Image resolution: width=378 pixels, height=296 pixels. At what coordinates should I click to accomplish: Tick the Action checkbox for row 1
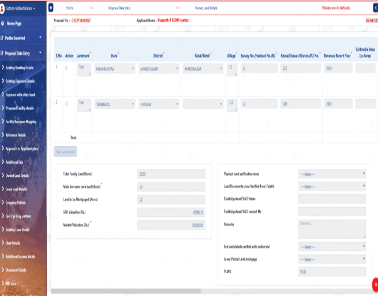pos(66,68)
